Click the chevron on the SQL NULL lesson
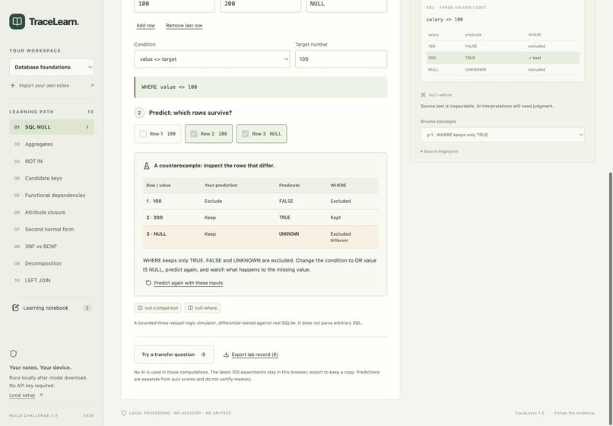Image resolution: width=613 pixels, height=426 pixels. [87, 127]
